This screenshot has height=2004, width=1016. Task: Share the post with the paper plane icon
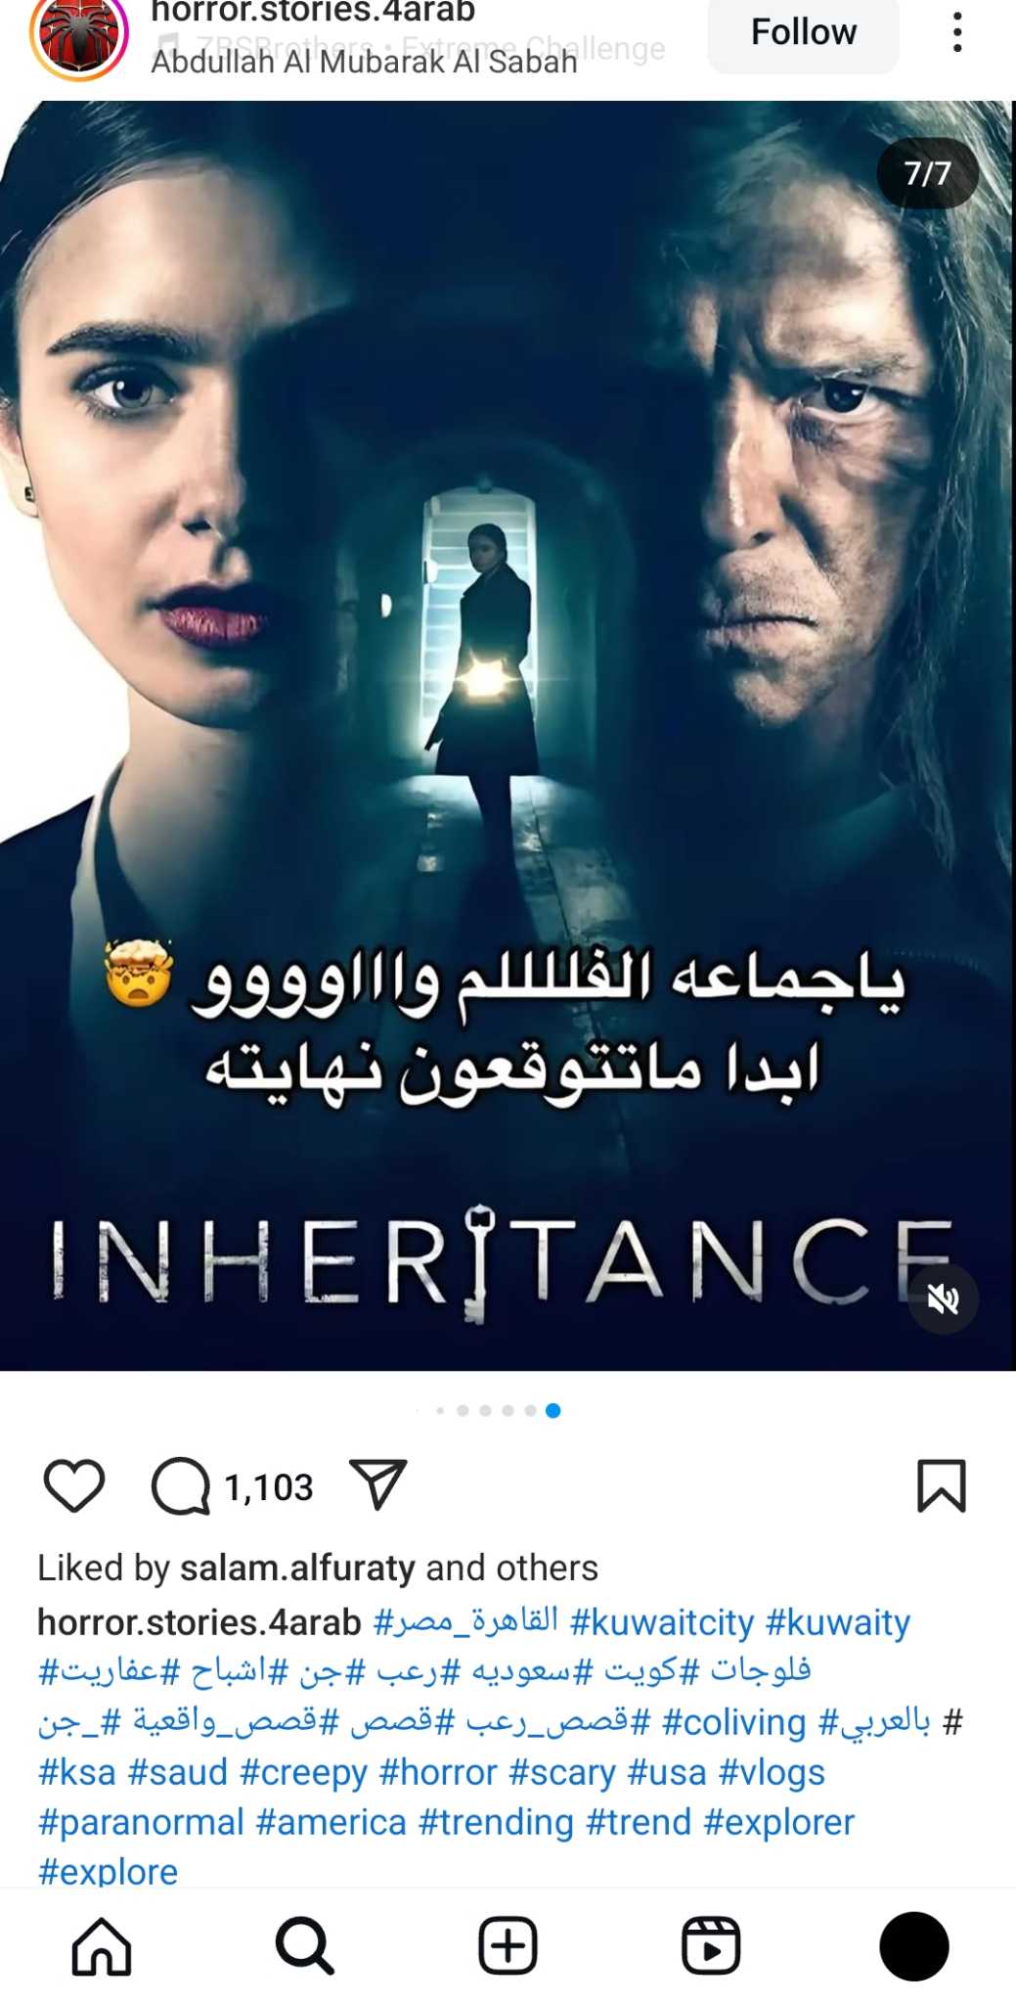377,1484
